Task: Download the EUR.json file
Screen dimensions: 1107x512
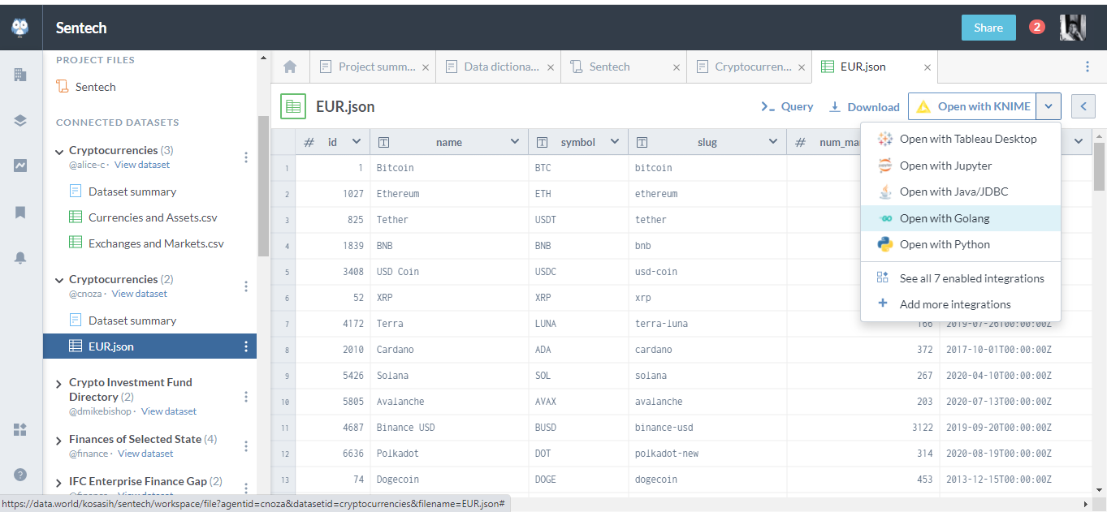Action: point(864,107)
